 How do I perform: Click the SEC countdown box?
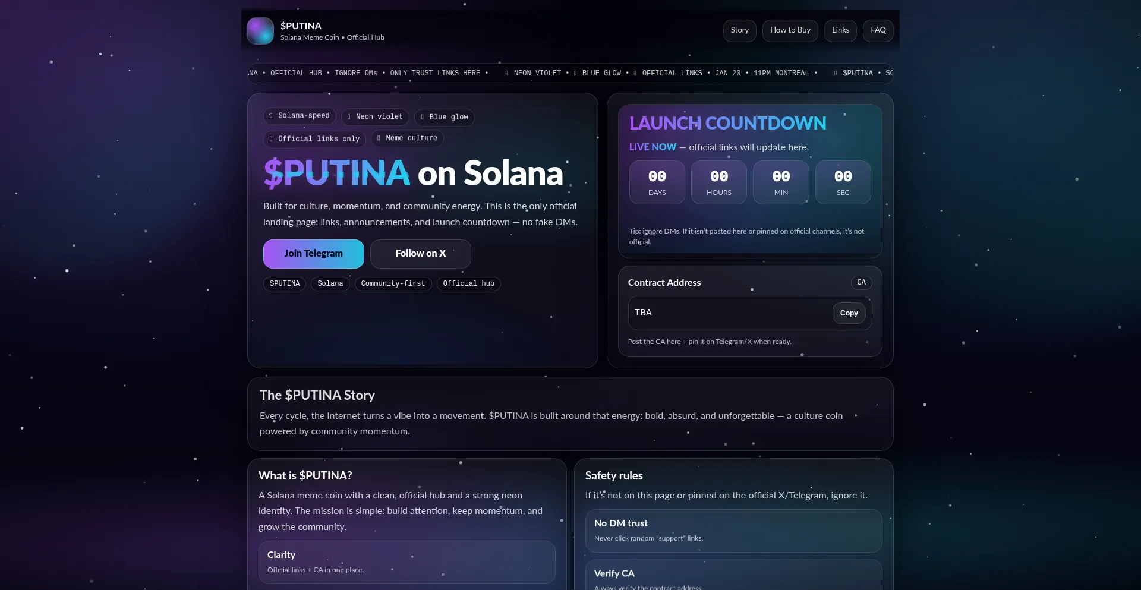tap(843, 182)
